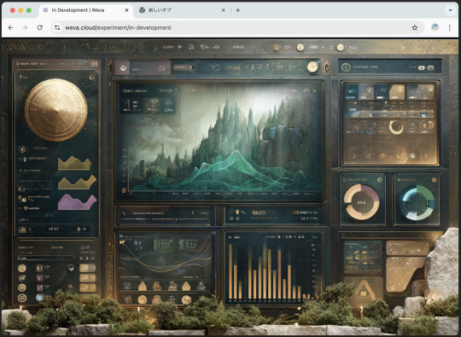
Task: Click the round gold knob in center toolbar
Action: [x=312, y=67]
